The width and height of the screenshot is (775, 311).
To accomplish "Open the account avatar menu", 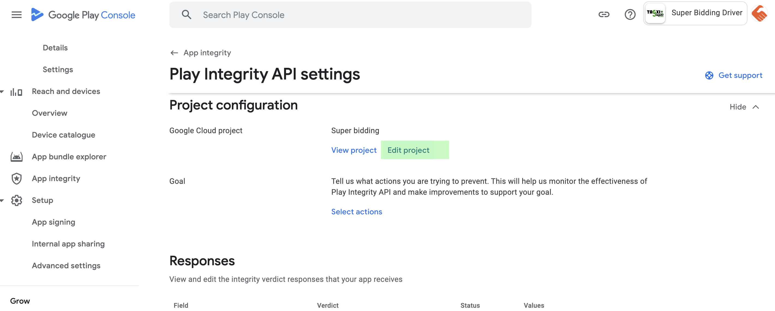I will coord(759,13).
